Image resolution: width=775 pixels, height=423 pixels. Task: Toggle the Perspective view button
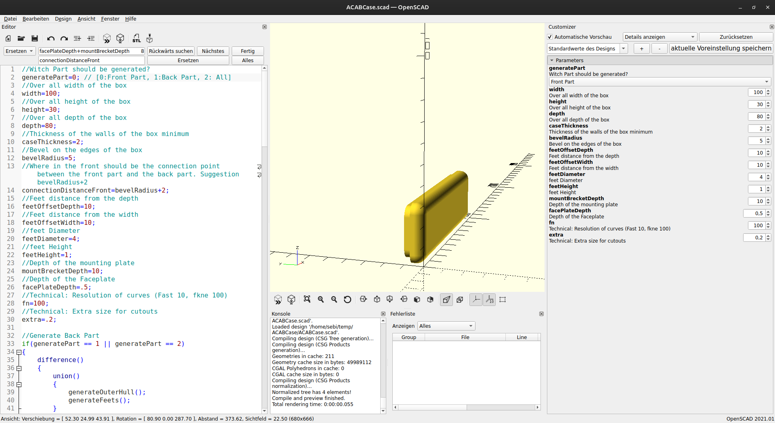pyautogui.click(x=446, y=299)
